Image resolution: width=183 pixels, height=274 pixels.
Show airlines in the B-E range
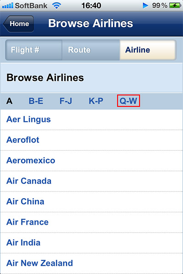coord(36,101)
